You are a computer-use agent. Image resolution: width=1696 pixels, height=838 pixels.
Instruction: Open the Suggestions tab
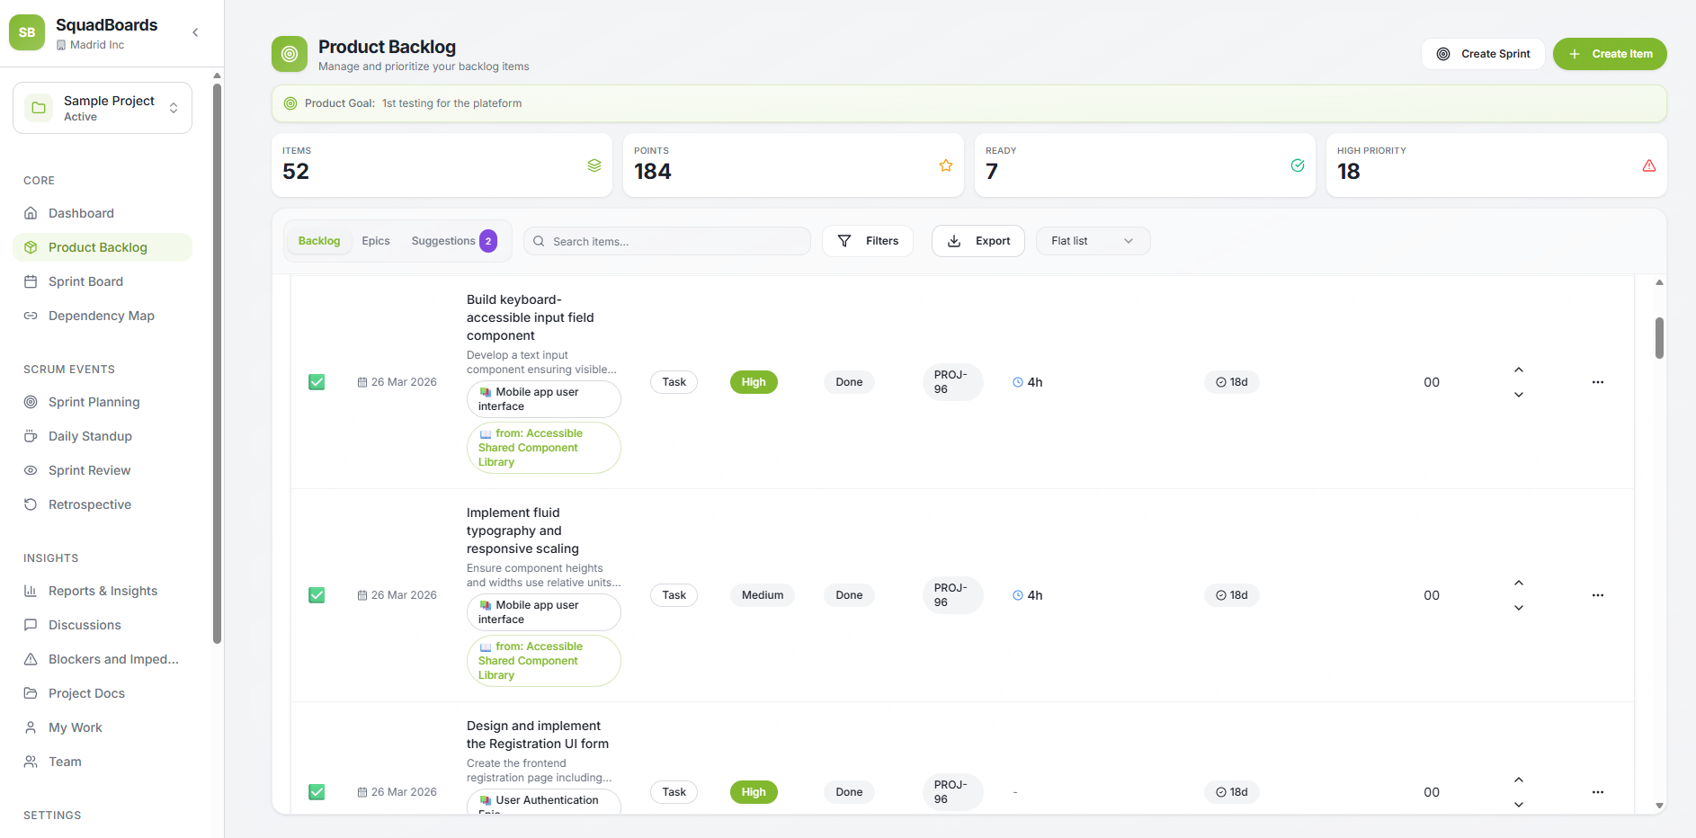point(443,241)
